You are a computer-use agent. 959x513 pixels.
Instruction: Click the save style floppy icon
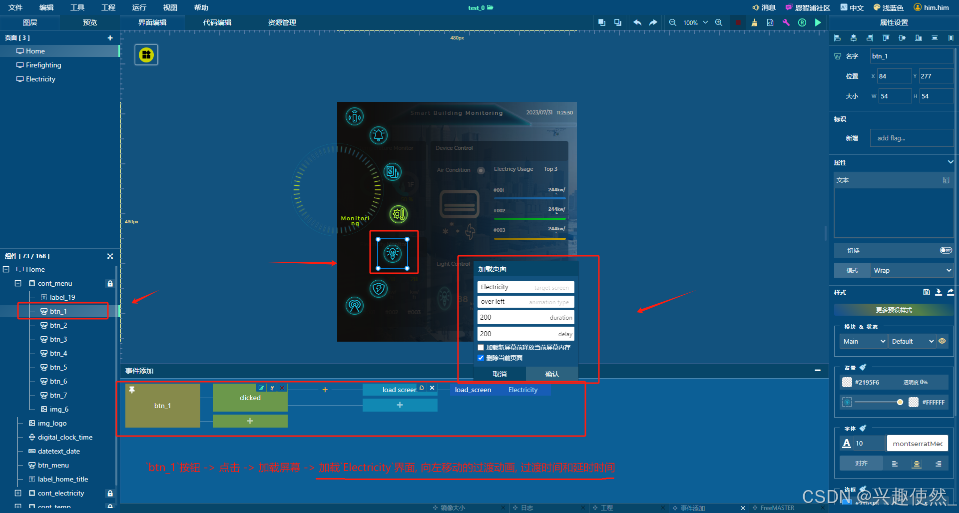pyautogui.click(x=927, y=292)
